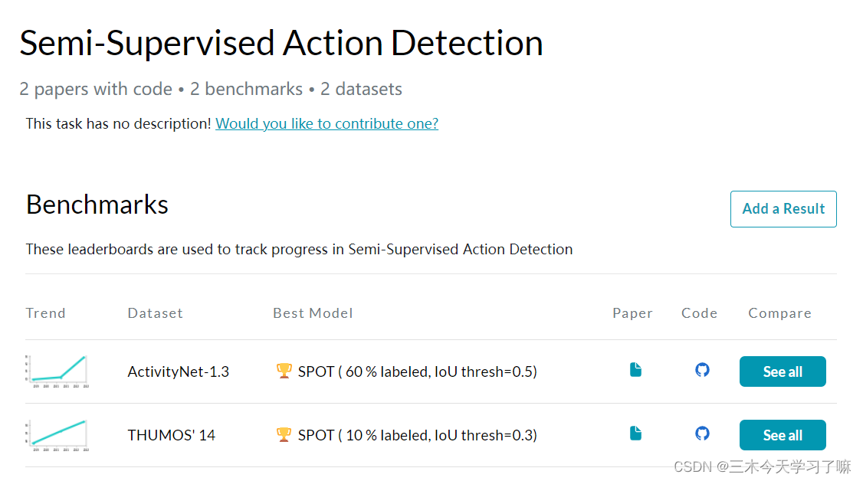The width and height of the screenshot is (863, 481).
Task: Open the GitHub code icon for ActivityNet-1.3
Action: [x=702, y=370]
